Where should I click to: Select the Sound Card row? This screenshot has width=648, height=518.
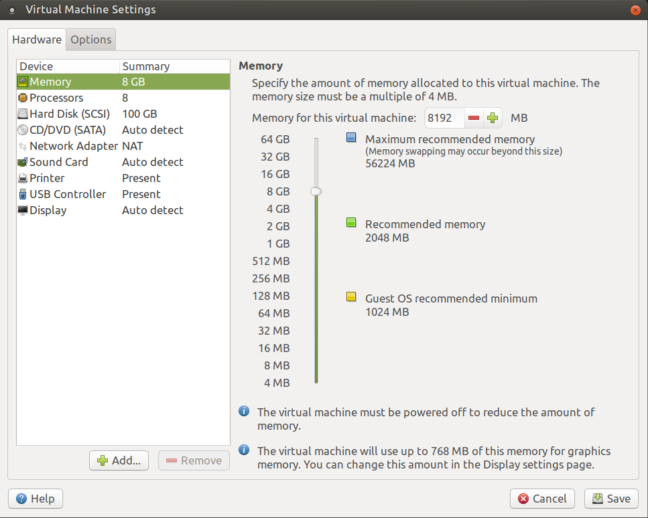123,162
